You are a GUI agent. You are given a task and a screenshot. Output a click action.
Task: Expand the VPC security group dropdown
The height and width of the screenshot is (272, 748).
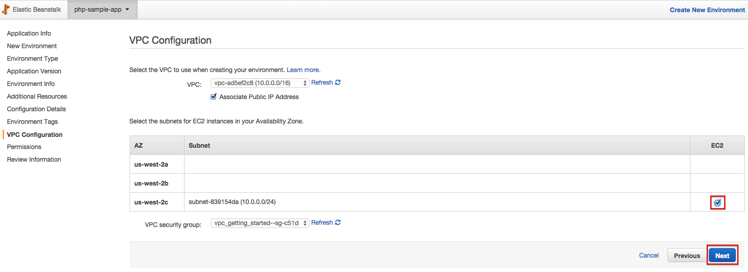click(260, 223)
